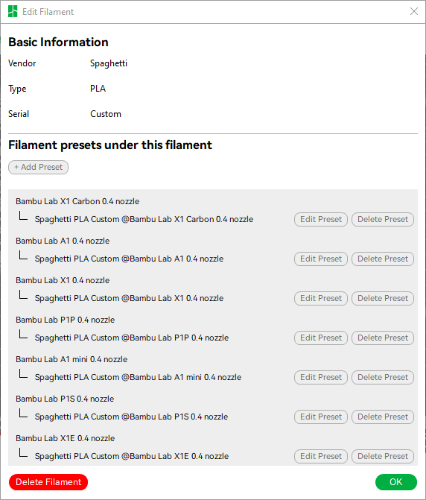Delete the Bambu Lab X1 0.4 preset
Viewport: 426px width, 500px height.
(x=383, y=299)
